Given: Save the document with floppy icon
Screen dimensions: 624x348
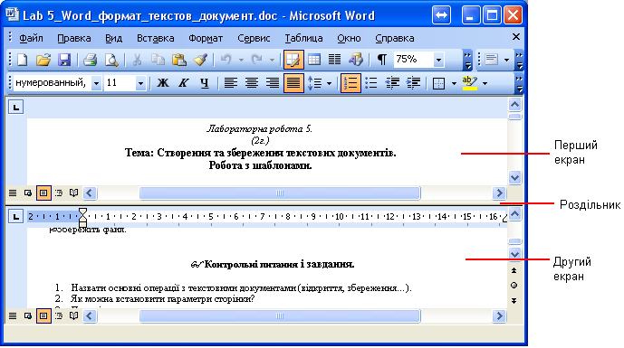Looking at the screenshot, I should (x=64, y=60).
